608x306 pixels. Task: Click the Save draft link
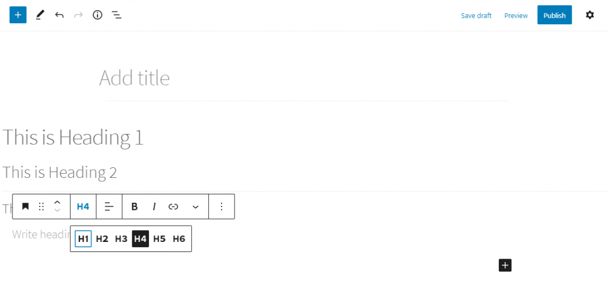476,15
